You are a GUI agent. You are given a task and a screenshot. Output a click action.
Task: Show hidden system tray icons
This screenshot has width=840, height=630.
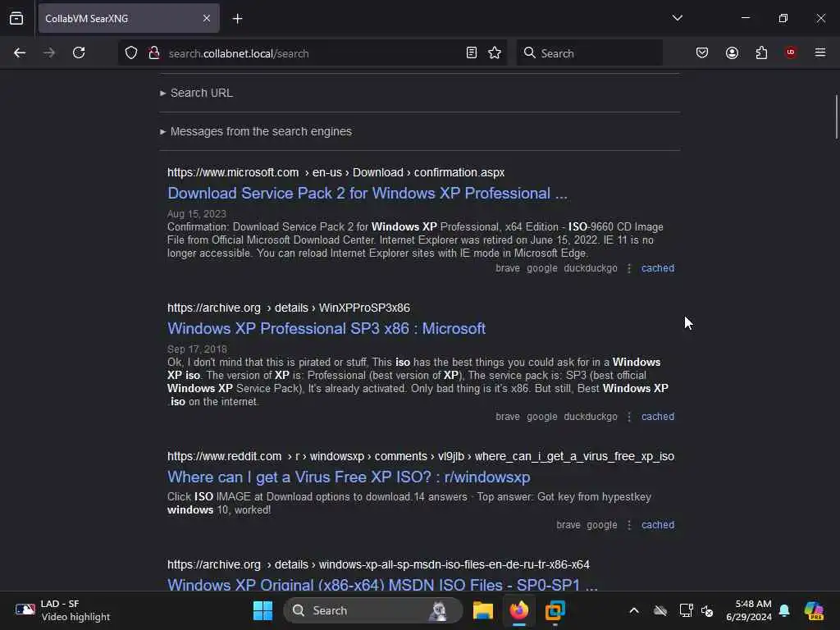pyautogui.click(x=634, y=610)
